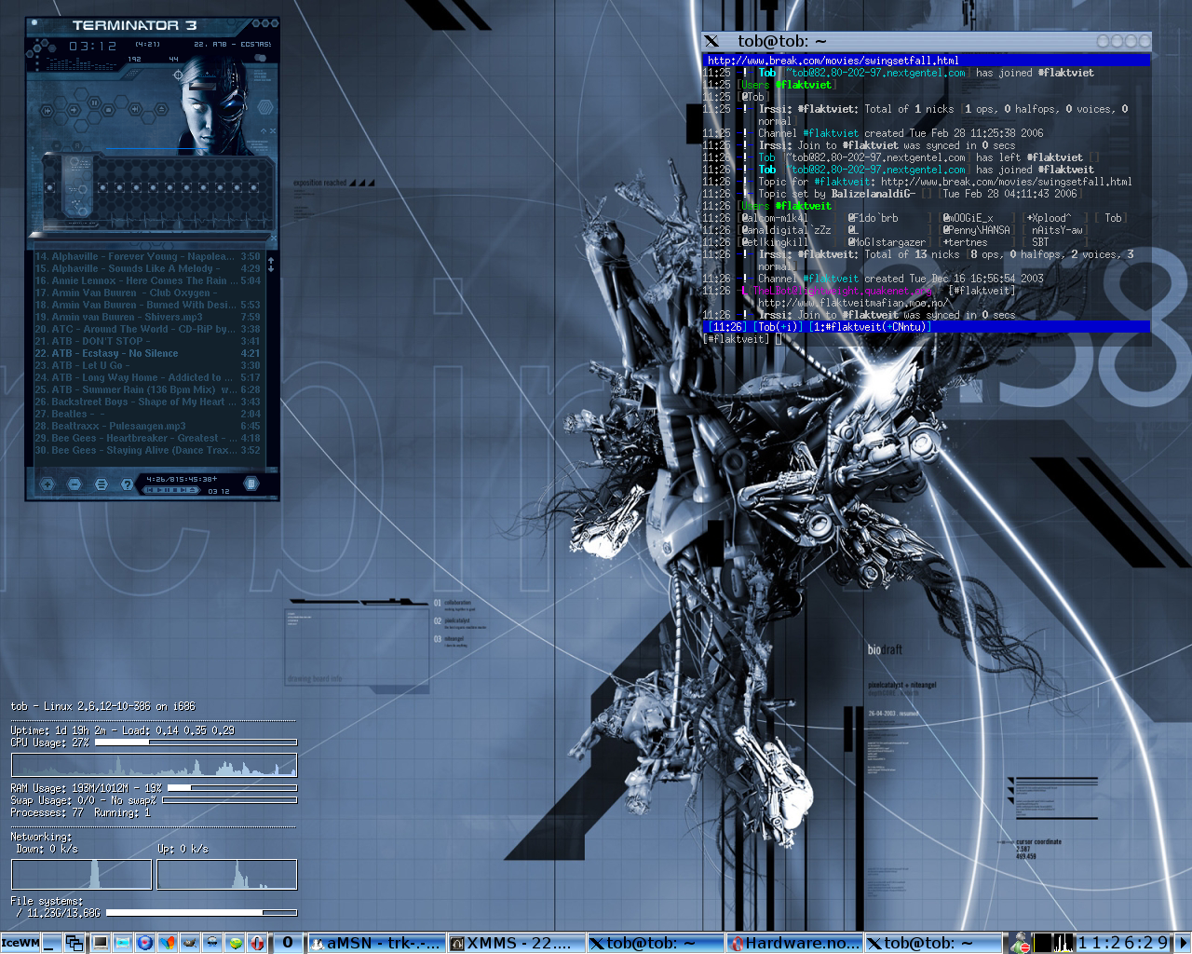Click the taskbar clock display
The image size is (1192, 954).
tap(1124, 943)
